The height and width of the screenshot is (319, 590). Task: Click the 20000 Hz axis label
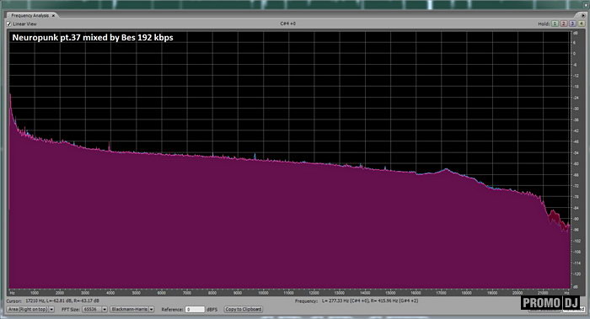[518, 293]
